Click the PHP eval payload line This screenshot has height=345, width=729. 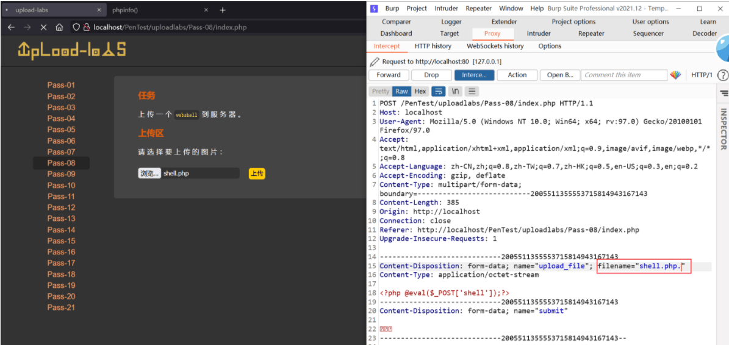pyautogui.click(x=445, y=293)
